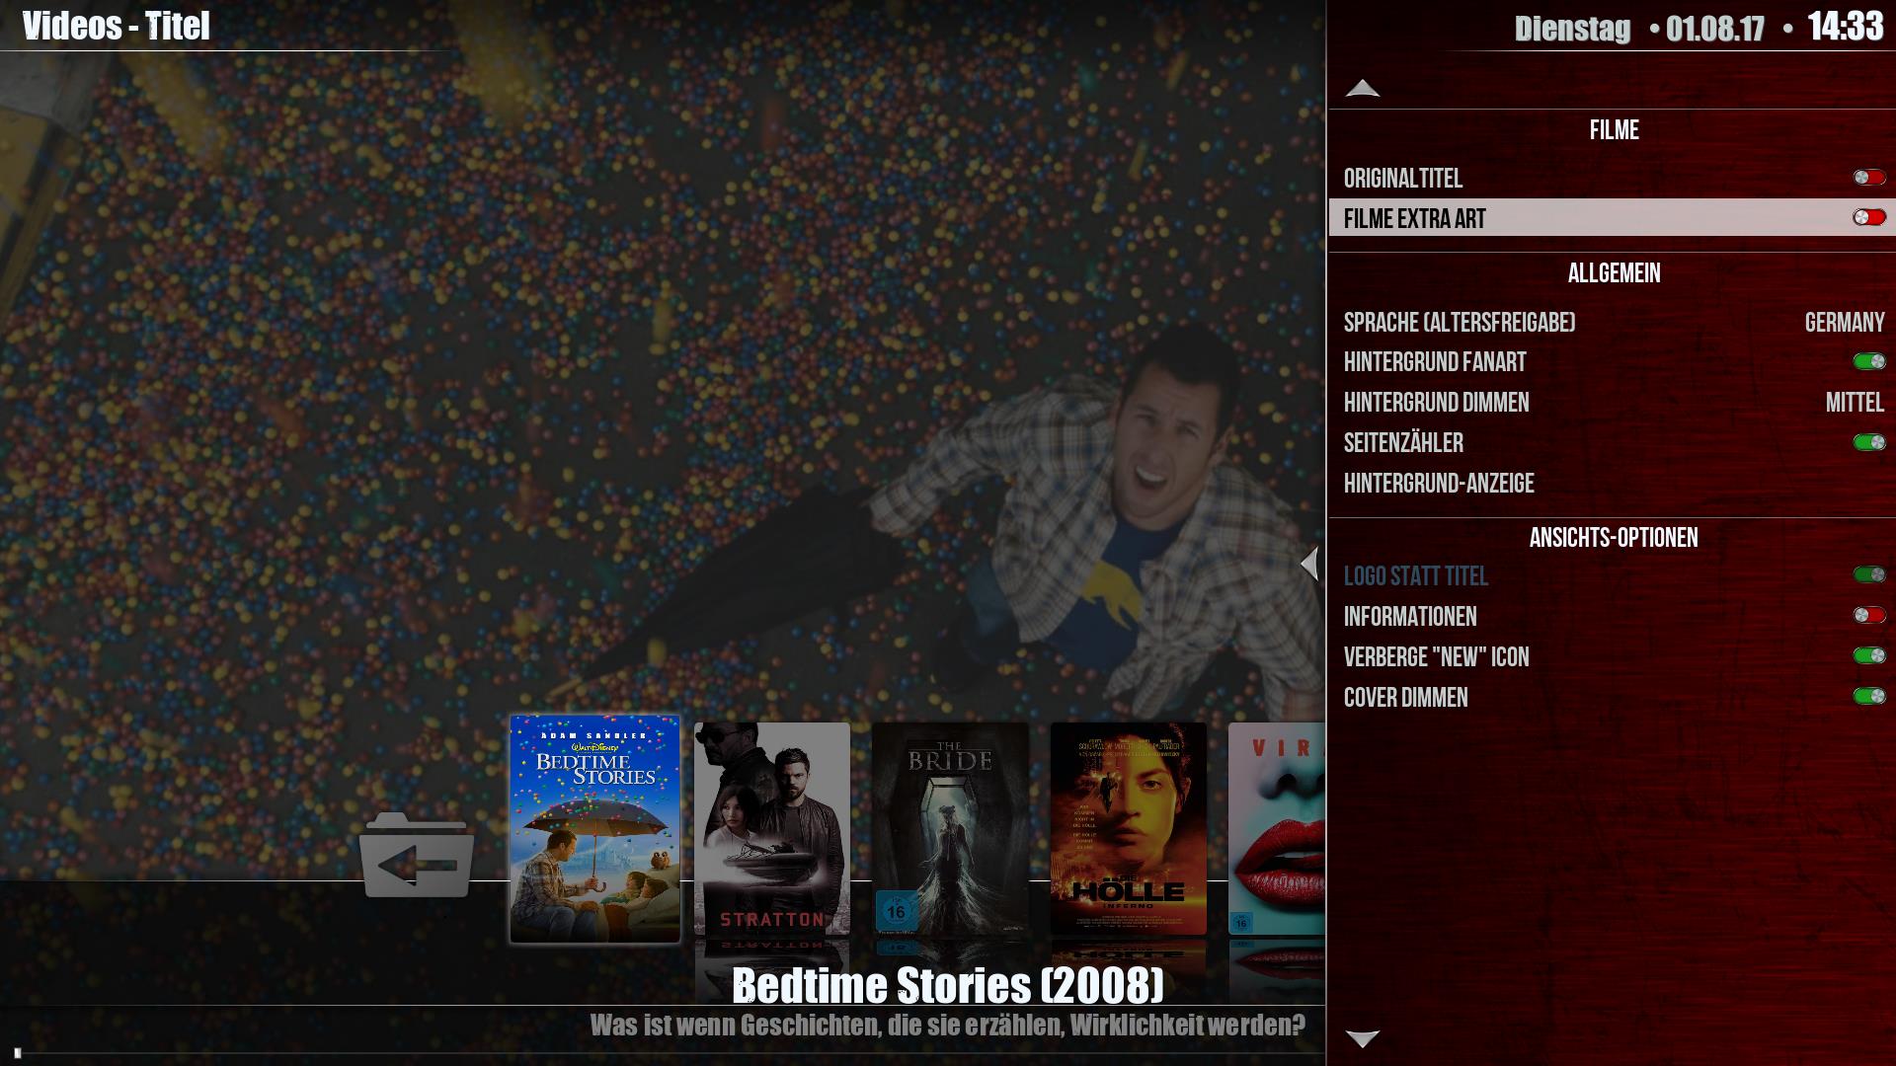Screen dimensions: 1896x1066
Task: Select the Cover Dimmen row label
Action: (1406, 698)
